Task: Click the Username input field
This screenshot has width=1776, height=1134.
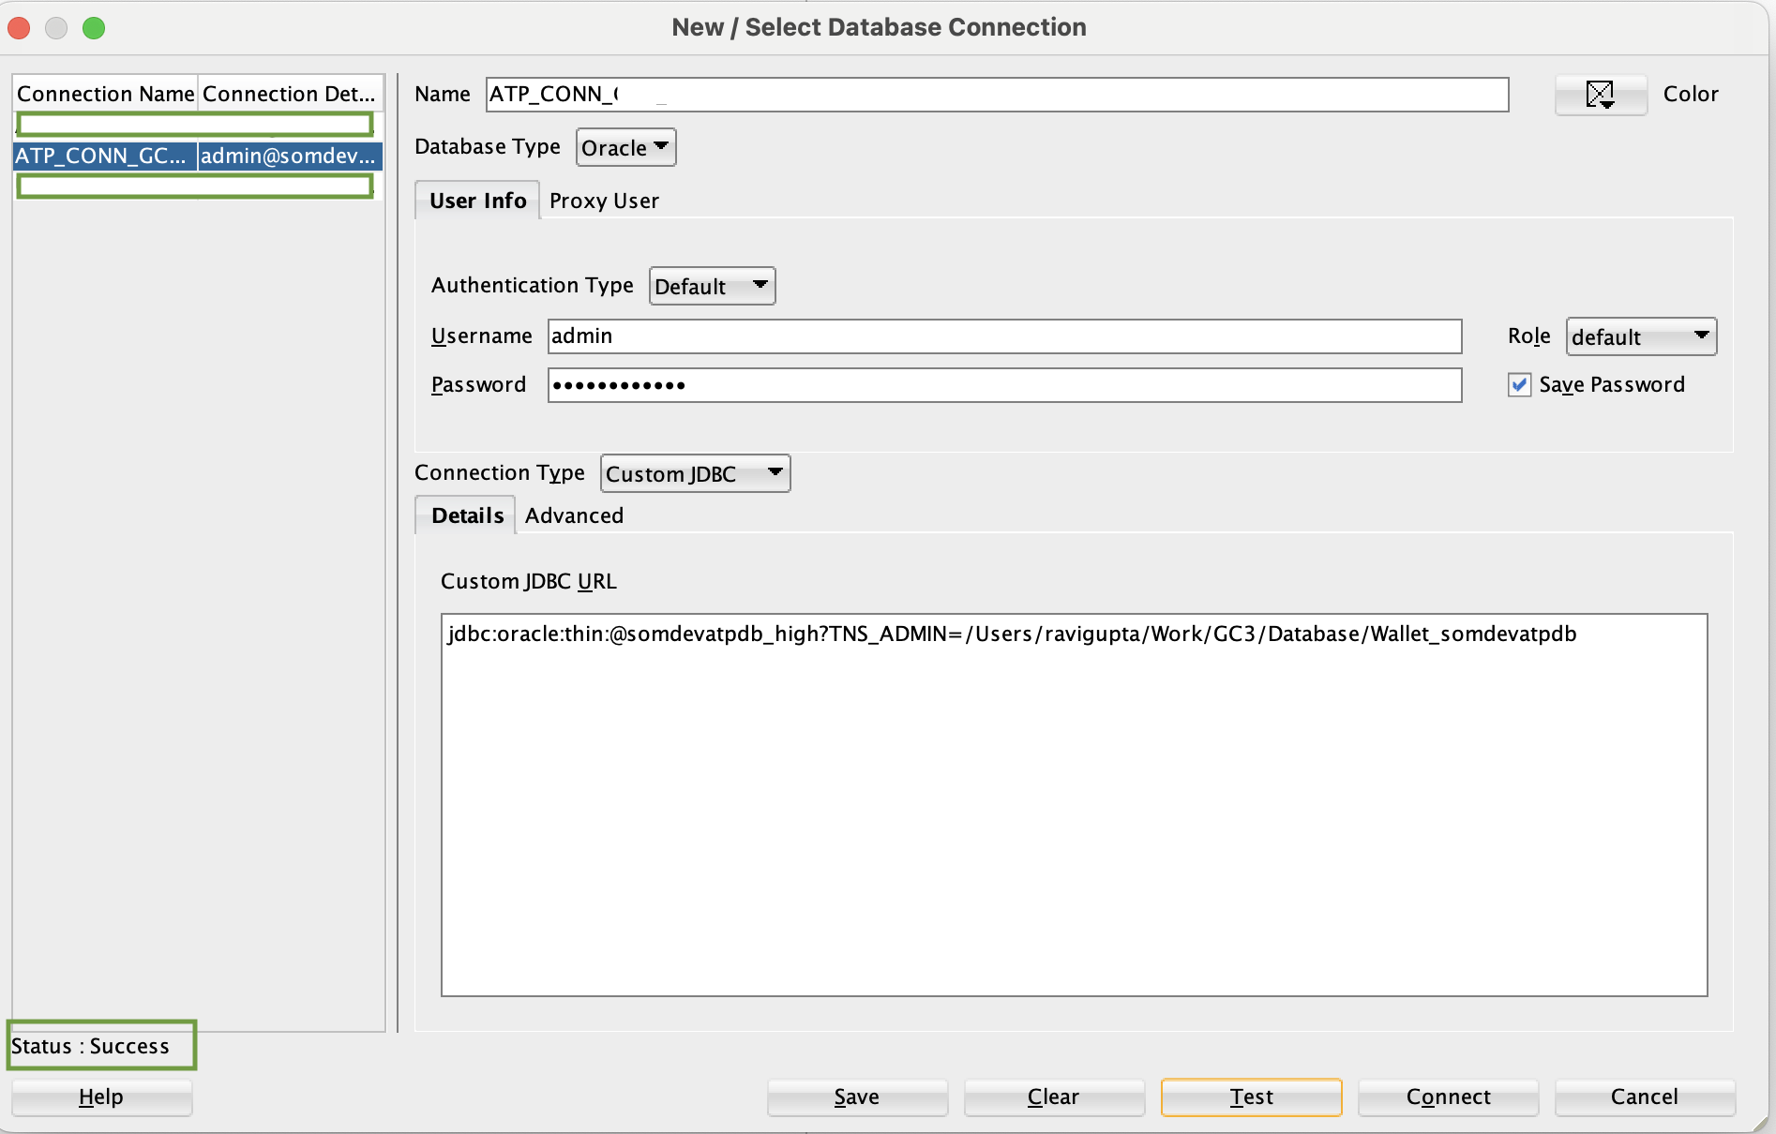Action: (x=1003, y=336)
